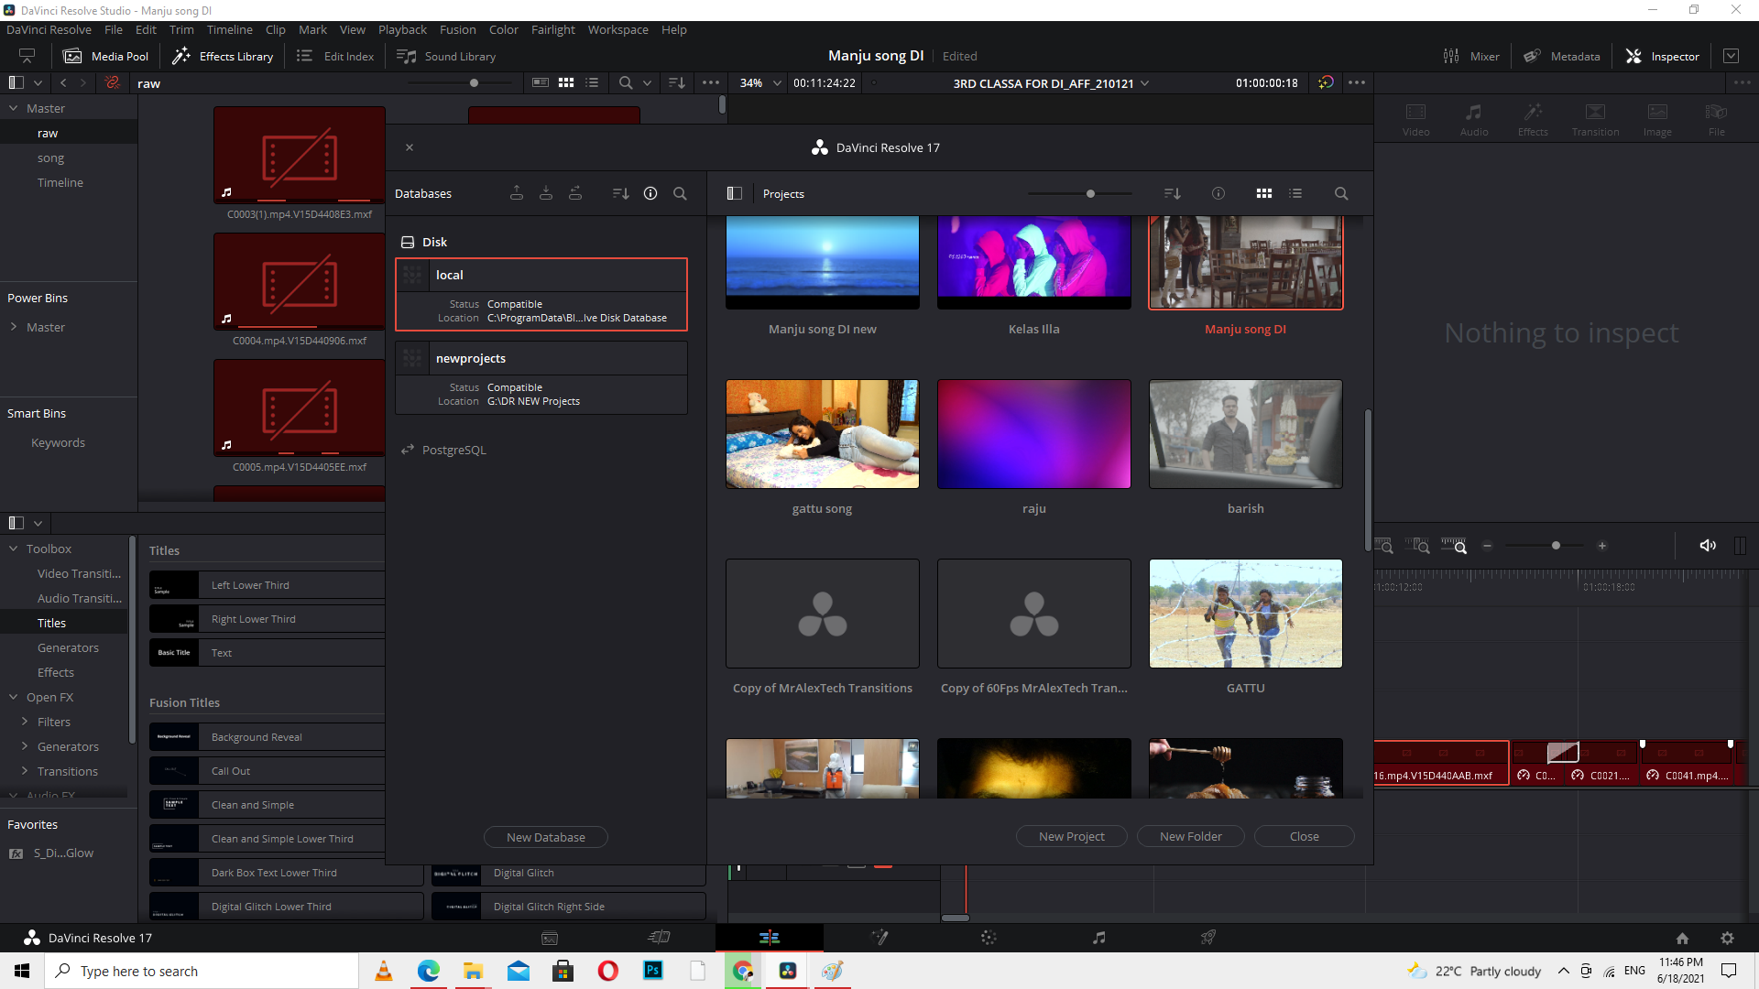
Task: Switch to the Deliver page
Action: tap(1208, 938)
